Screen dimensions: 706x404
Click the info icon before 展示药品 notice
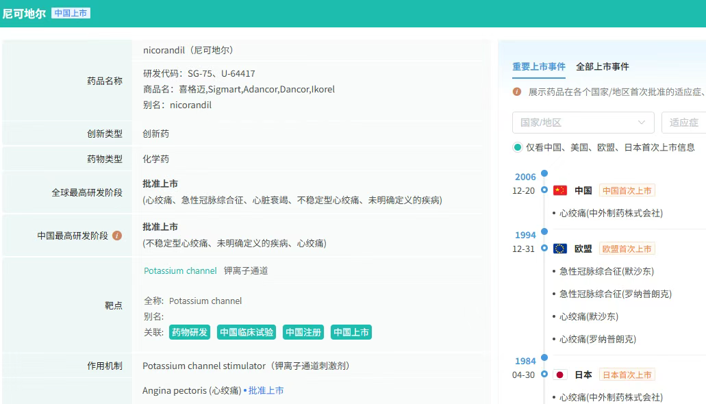[x=517, y=92]
